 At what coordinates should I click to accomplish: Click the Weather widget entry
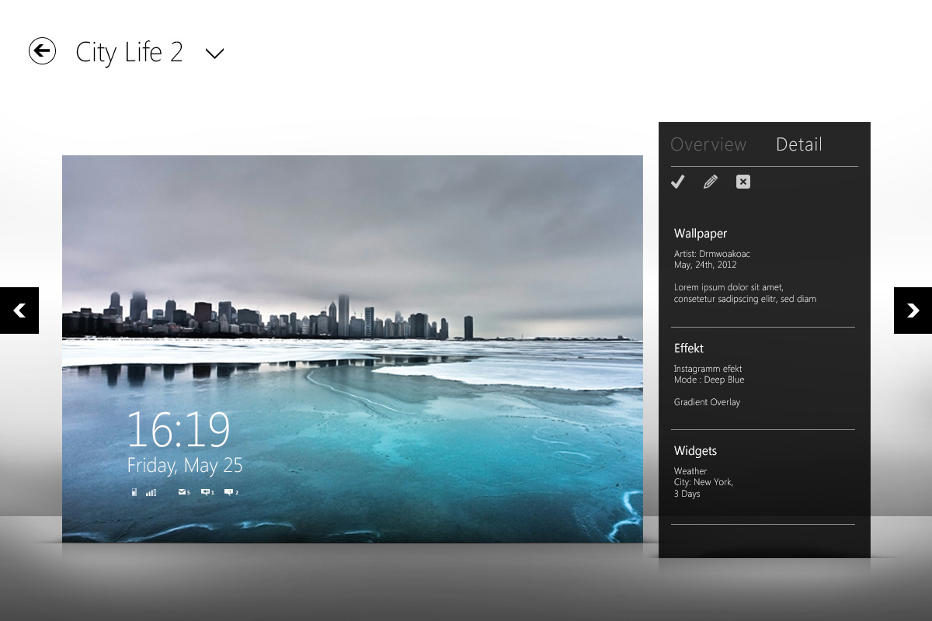click(x=690, y=471)
